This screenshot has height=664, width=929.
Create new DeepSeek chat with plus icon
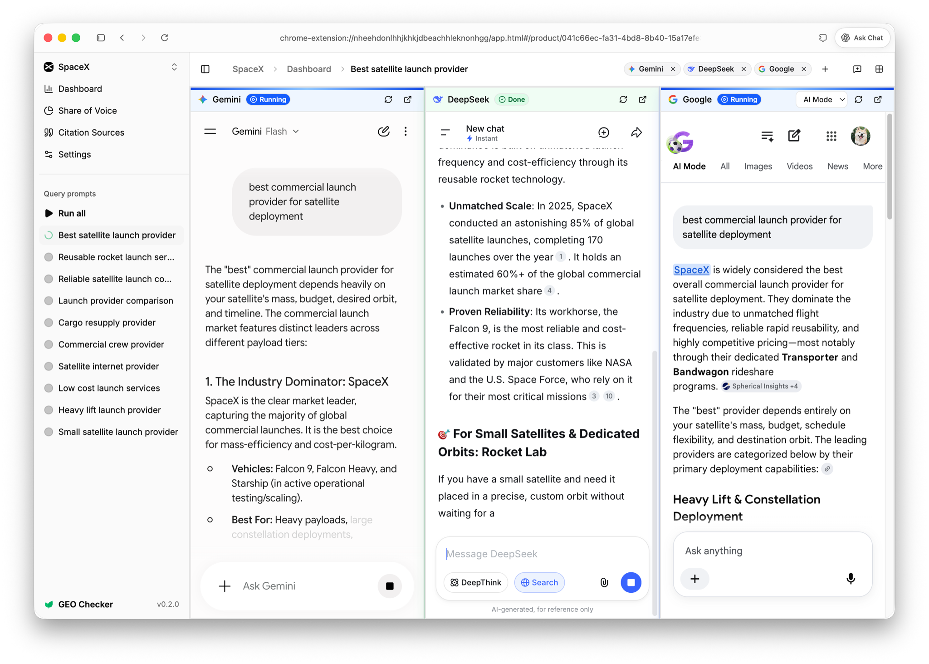(604, 133)
